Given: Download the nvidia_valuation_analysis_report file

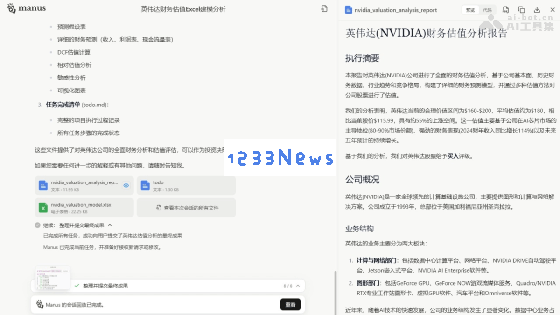Looking at the screenshot, I should pos(537,10).
